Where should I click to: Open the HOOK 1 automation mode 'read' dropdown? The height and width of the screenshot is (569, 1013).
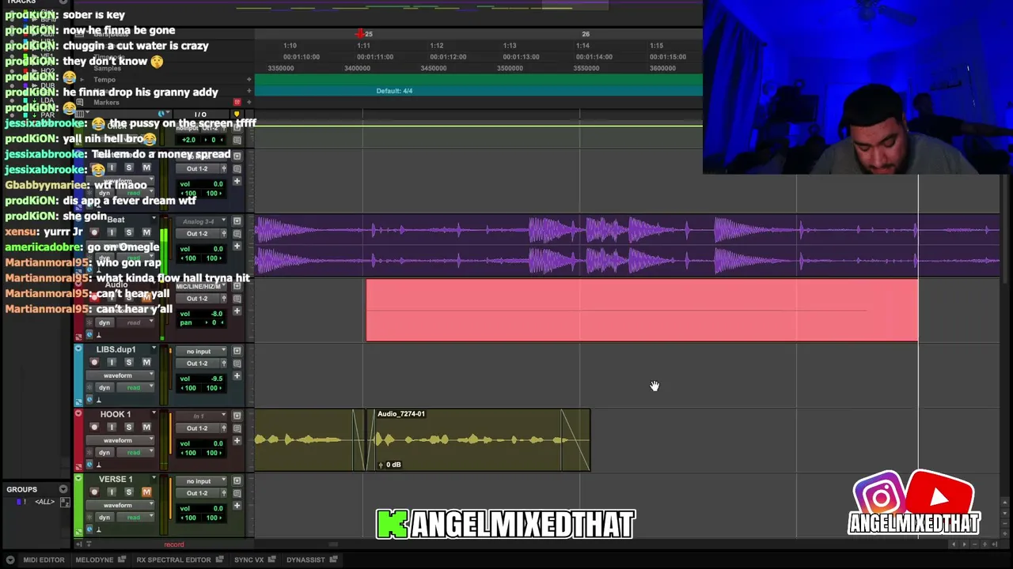click(135, 452)
